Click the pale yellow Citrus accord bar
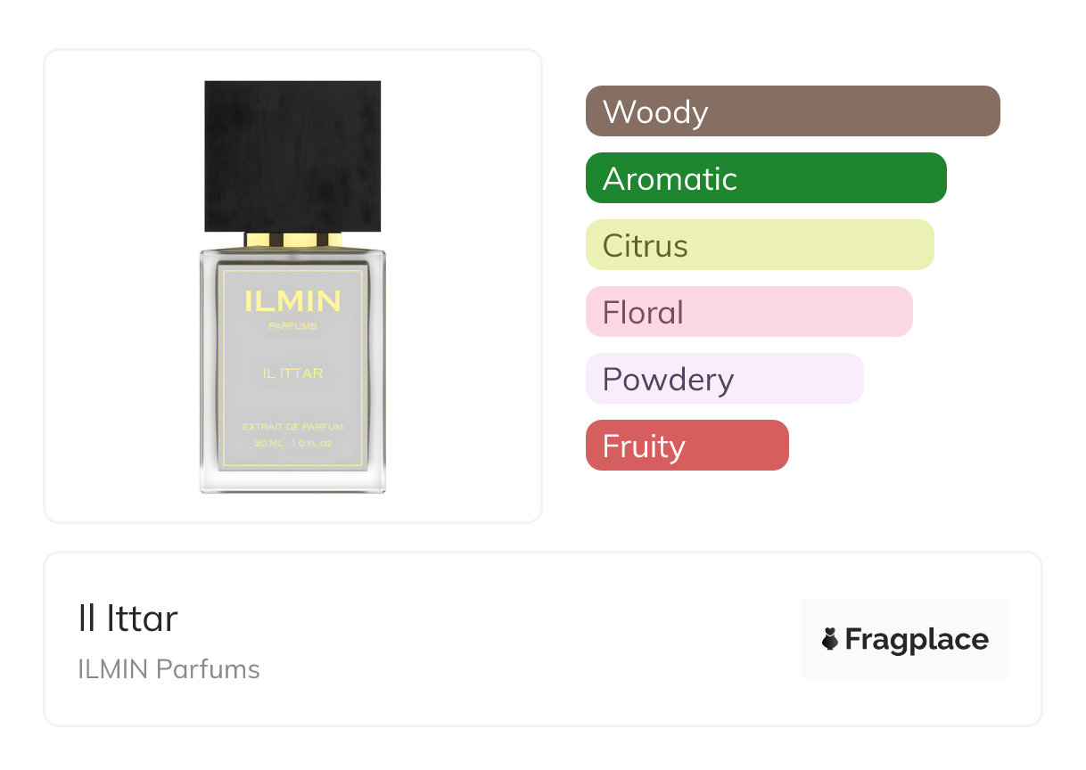The width and height of the screenshot is (1086, 770). (x=760, y=245)
